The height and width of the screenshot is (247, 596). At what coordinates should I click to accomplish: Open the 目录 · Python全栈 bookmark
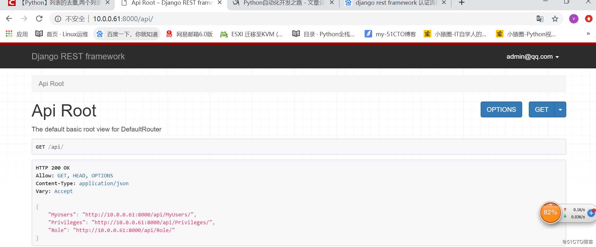(x=323, y=34)
